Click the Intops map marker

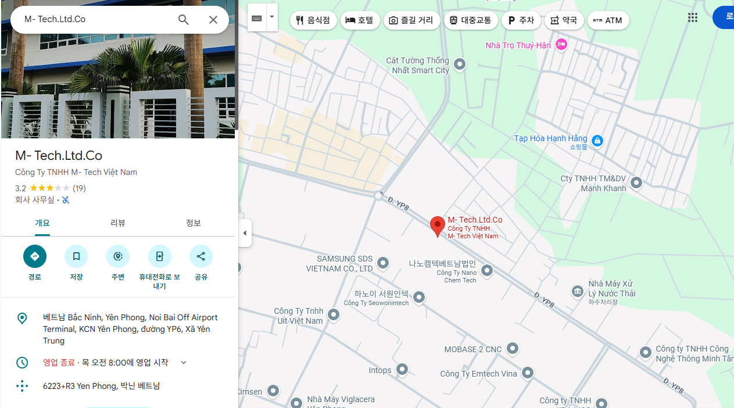pos(402,370)
